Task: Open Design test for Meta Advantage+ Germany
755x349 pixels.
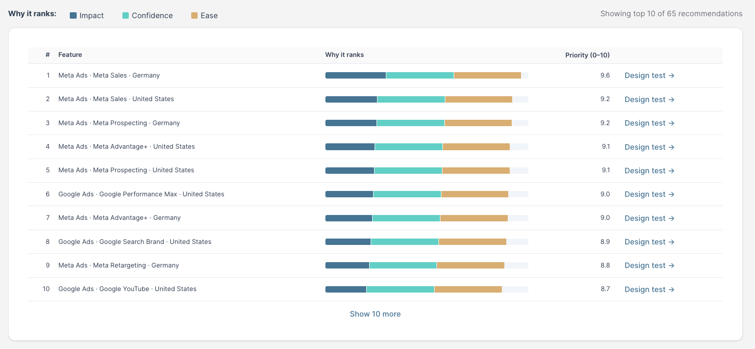Action: 649,218
